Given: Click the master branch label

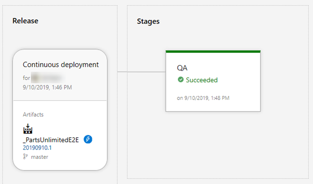Looking at the screenshot, I should (40, 157).
